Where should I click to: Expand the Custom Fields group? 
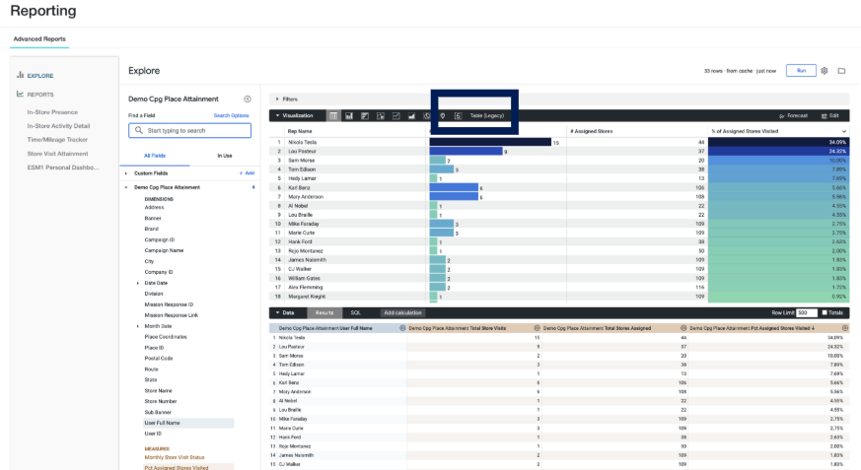point(125,173)
